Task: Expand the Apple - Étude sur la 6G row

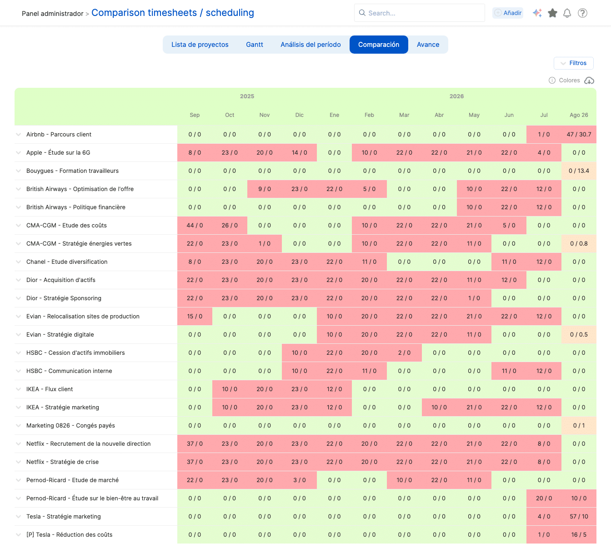Action: (x=19, y=153)
